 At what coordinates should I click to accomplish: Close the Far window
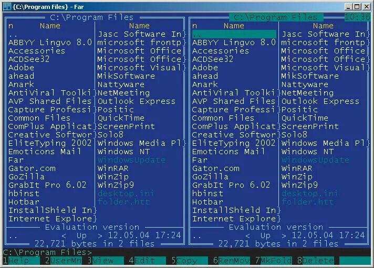coord(366,7)
